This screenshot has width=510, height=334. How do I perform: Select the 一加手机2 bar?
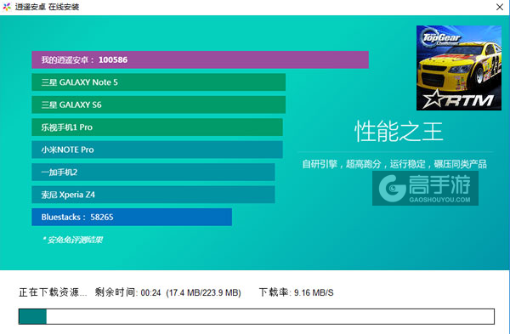pyautogui.click(x=153, y=172)
